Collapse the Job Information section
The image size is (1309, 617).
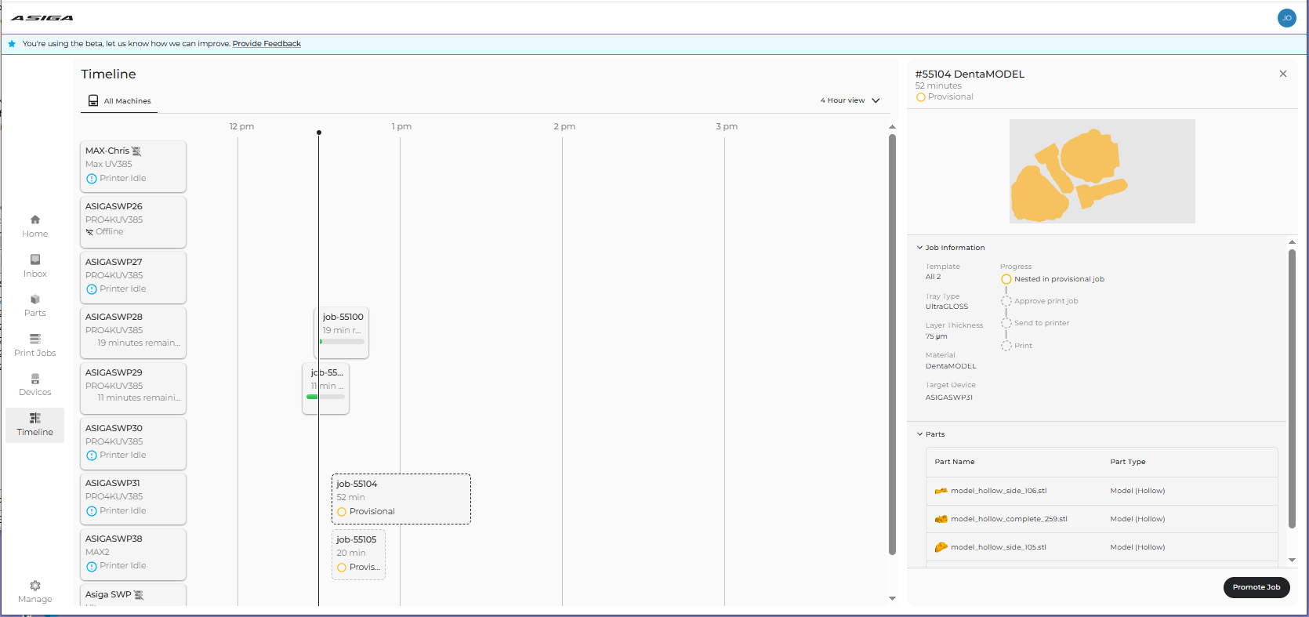click(x=951, y=248)
